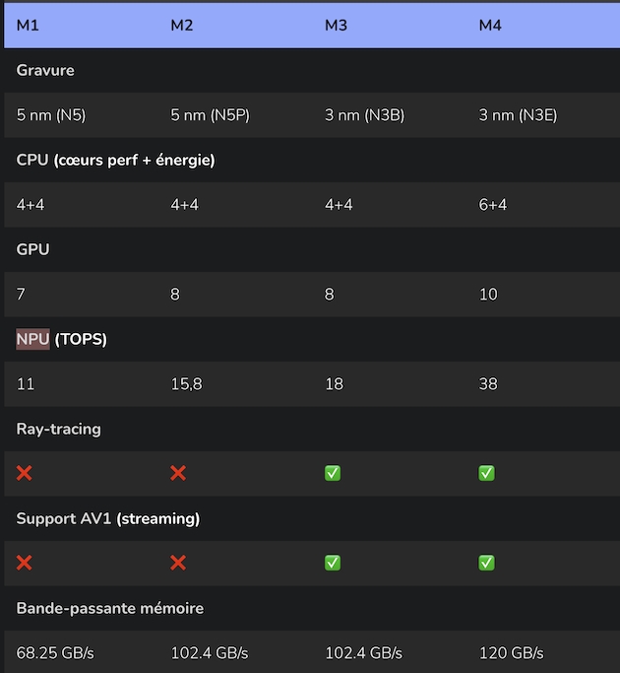
Task: Click the green check for M3 AV1 support
Action: pyautogui.click(x=333, y=563)
